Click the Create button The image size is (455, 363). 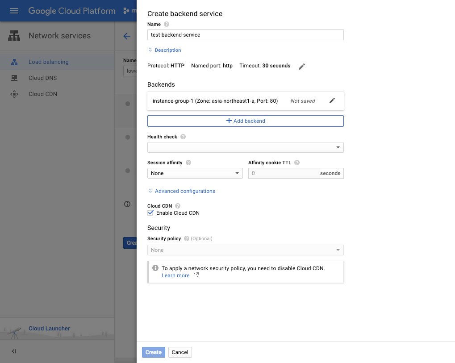pyautogui.click(x=154, y=352)
